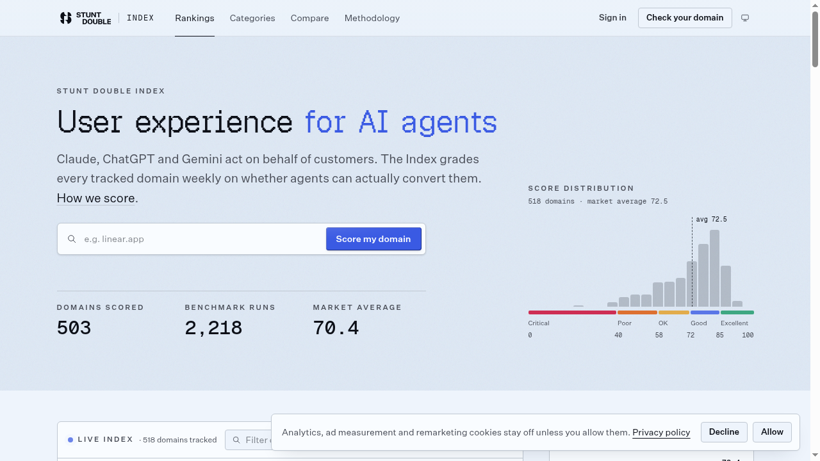Click the green Excellent range segment
Screen dimensions: 820x461
tap(737, 312)
